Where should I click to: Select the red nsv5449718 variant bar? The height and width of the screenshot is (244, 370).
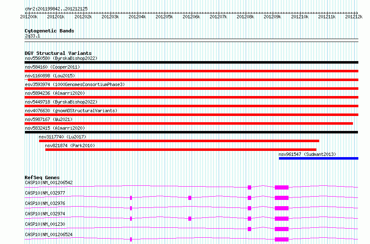[x=191, y=106]
